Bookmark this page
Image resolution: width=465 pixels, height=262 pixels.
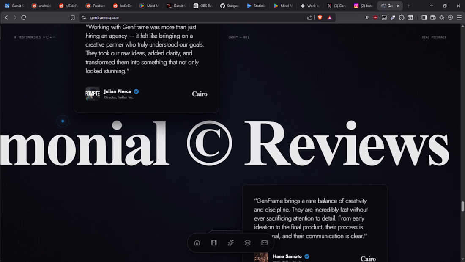72,17
